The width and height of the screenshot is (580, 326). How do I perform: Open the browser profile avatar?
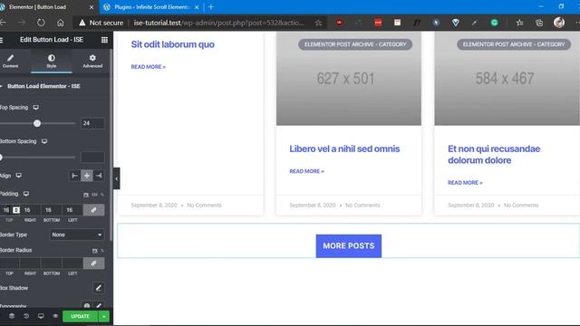[x=559, y=23]
